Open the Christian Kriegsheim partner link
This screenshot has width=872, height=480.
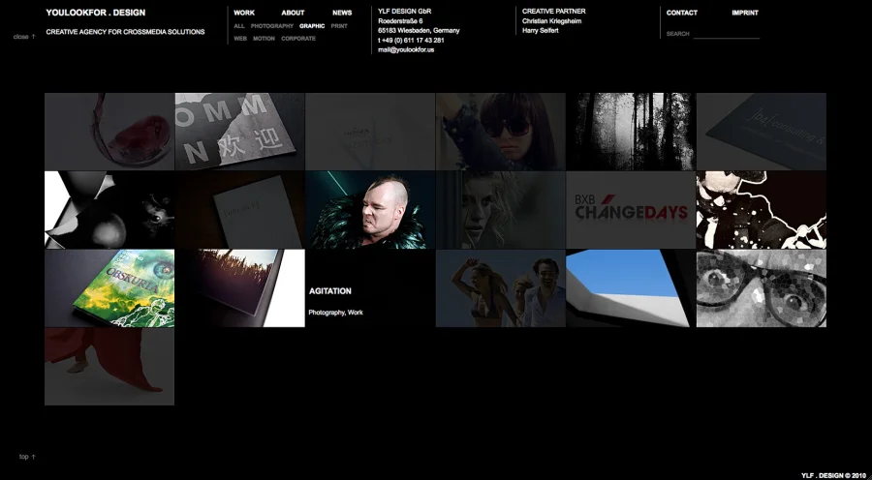pos(553,21)
